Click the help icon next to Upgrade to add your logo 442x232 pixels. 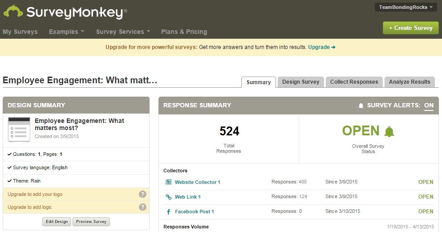click(142, 194)
